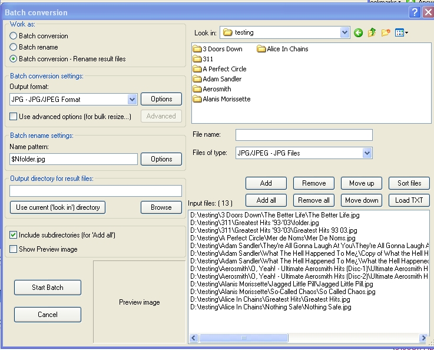Screen dimensions: 434x350
Task: Open the Alice In Chains folder
Action: click(283, 49)
